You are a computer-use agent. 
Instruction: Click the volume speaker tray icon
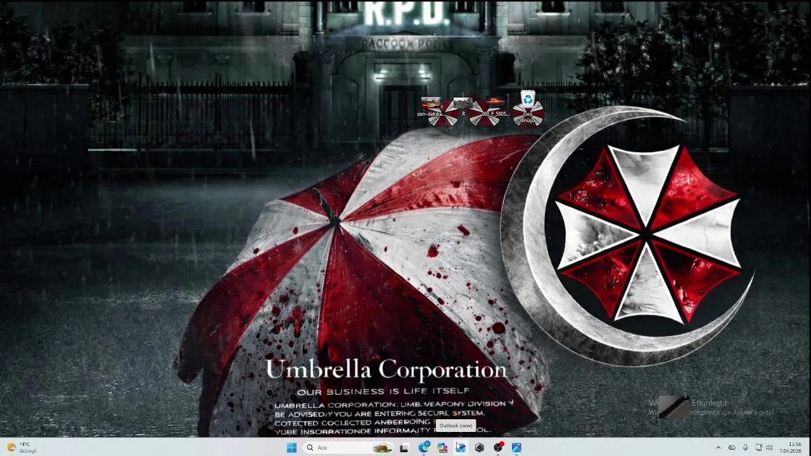click(x=769, y=448)
